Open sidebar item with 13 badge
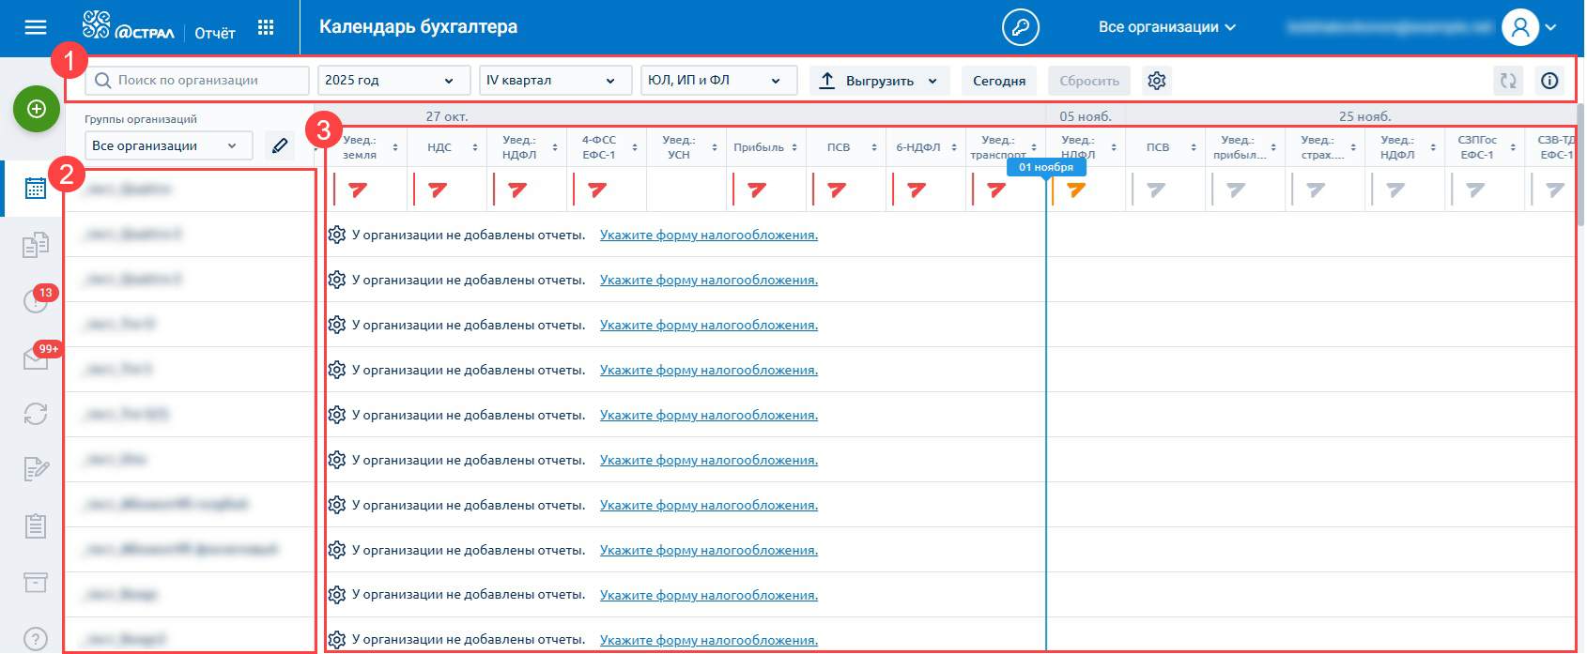Viewport: 1587px width, 654px height. pyautogui.click(x=36, y=300)
